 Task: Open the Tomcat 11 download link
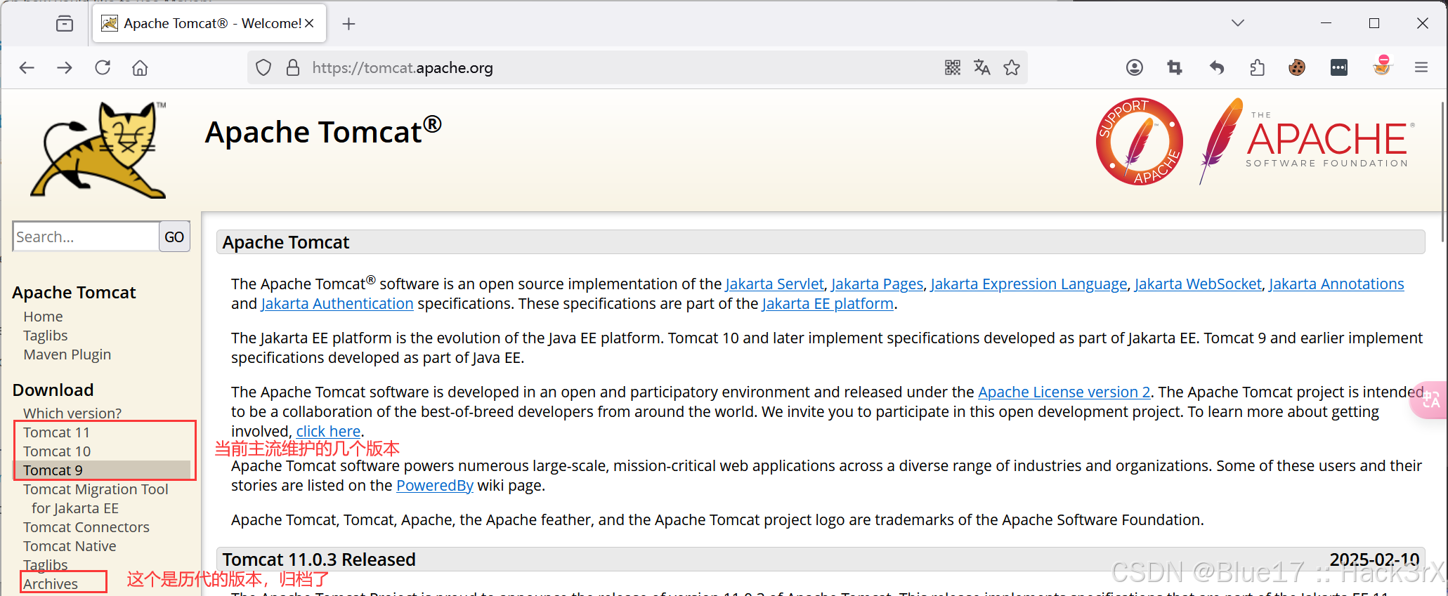[56, 432]
